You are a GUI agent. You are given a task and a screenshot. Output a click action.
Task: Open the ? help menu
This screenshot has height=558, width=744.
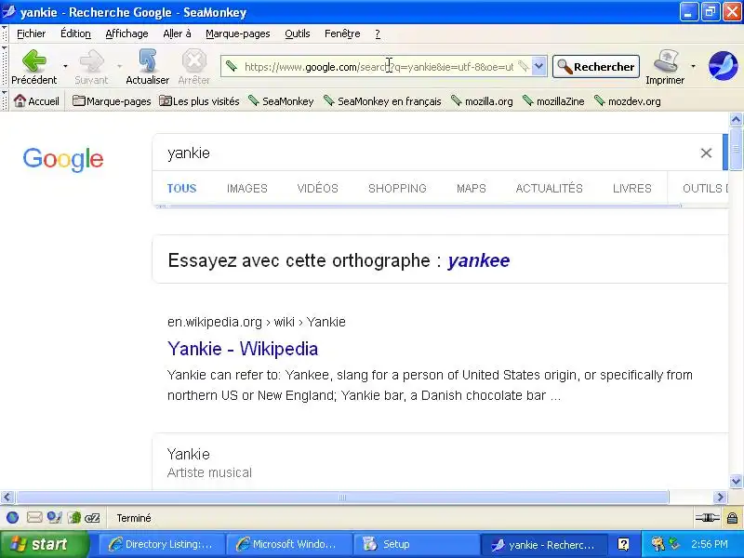click(x=378, y=33)
